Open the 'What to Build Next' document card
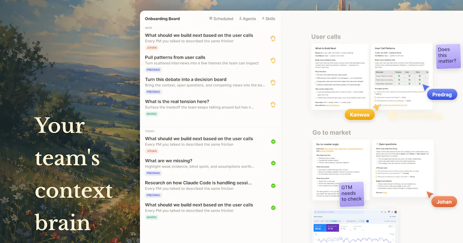Screen dimensions: 463x243 341,77
